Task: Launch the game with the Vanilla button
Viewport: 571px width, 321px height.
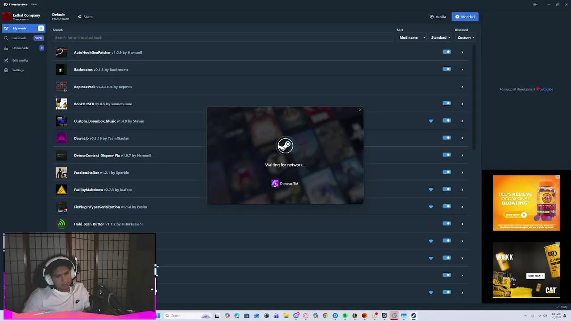Action: (438, 17)
